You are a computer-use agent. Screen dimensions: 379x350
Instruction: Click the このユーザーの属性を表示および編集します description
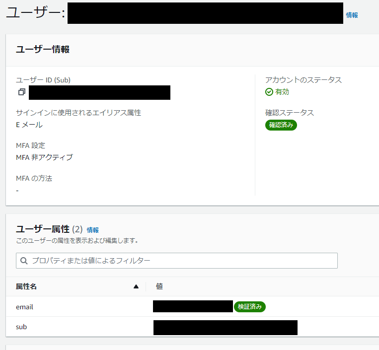point(77,241)
